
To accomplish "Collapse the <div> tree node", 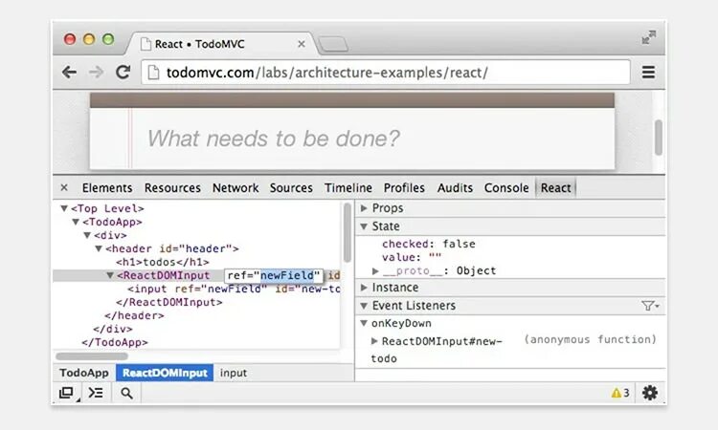I will tap(87, 235).
